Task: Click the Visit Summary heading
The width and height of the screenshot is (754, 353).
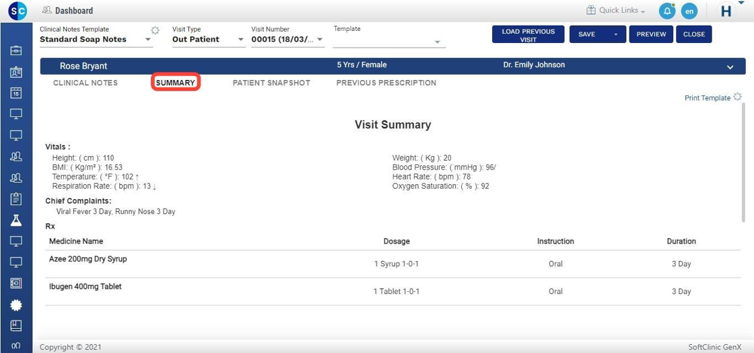Action: coord(393,125)
